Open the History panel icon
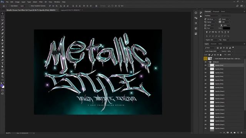The width and height of the screenshot is (246, 138). [x=201, y=13]
